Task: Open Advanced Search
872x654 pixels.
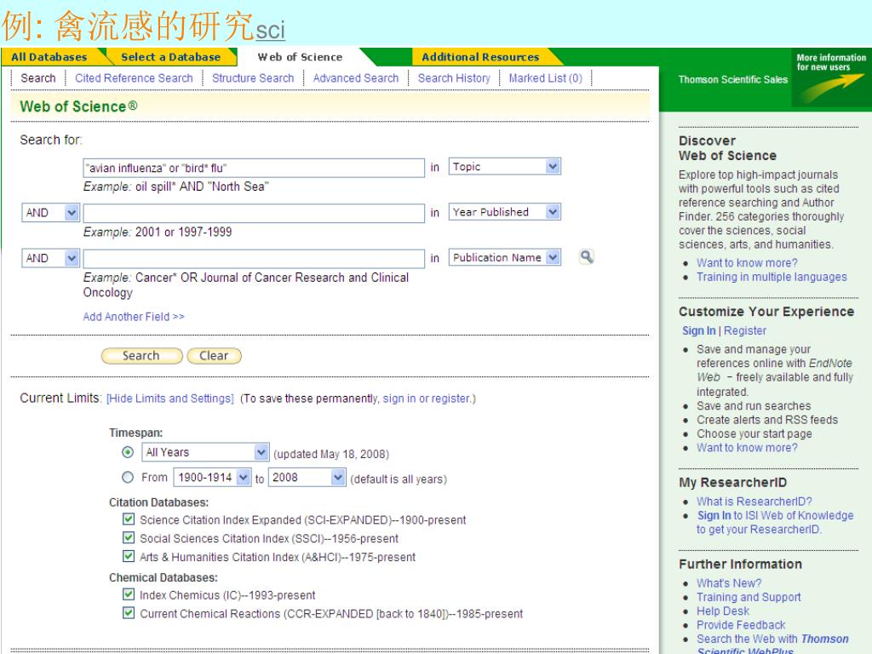Action: point(356,77)
